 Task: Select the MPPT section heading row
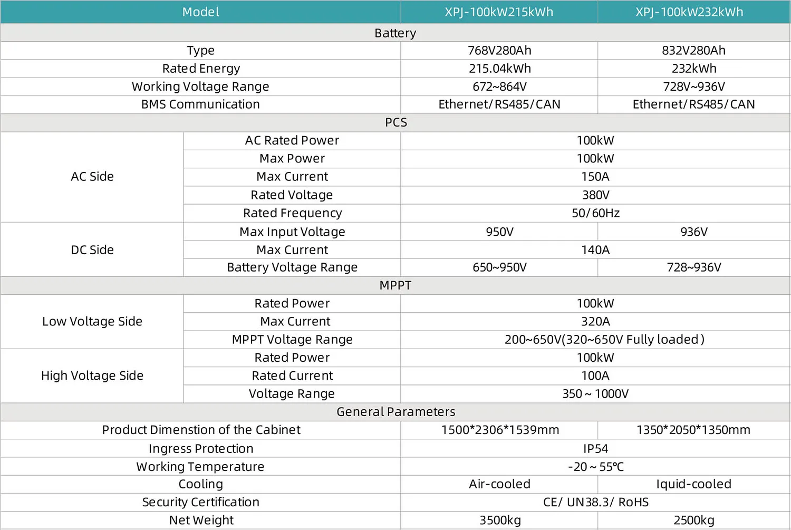[x=395, y=285]
